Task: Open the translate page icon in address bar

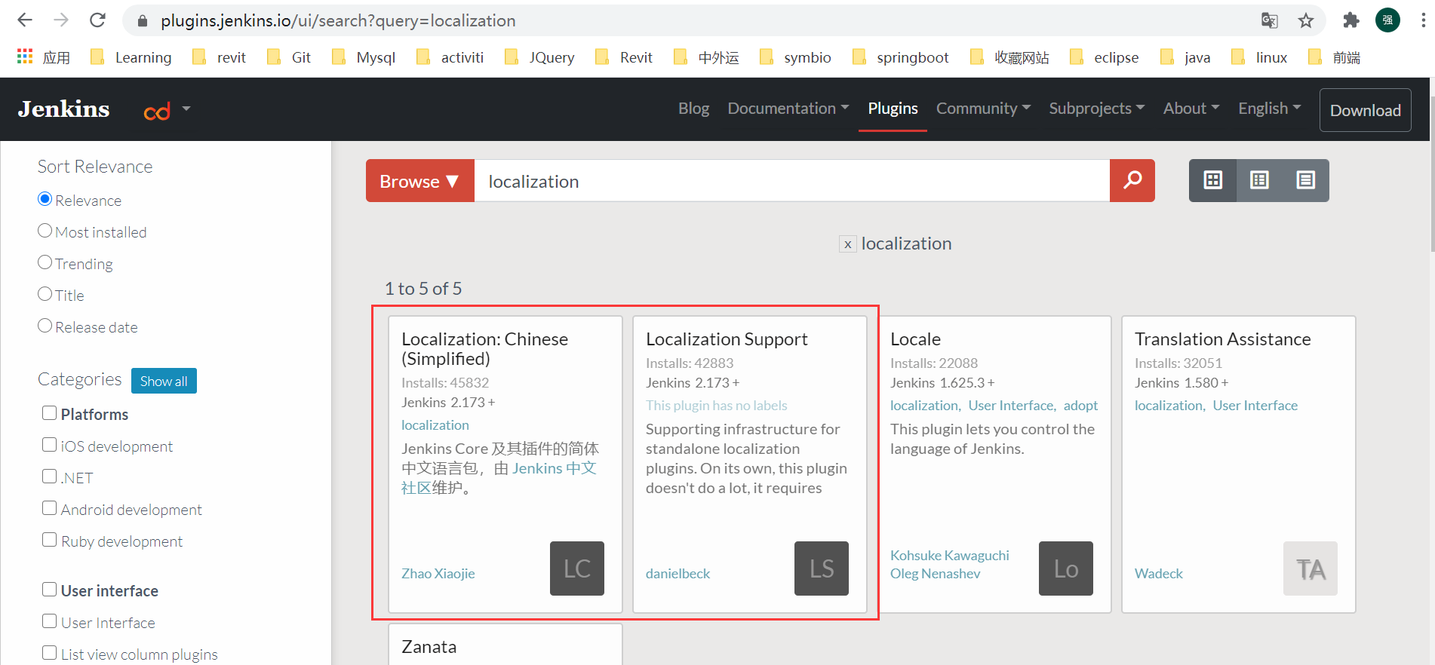Action: pos(1270,20)
